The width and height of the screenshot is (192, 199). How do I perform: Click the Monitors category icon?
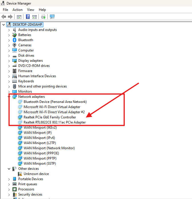pyautogui.click(x=15, y=91)
